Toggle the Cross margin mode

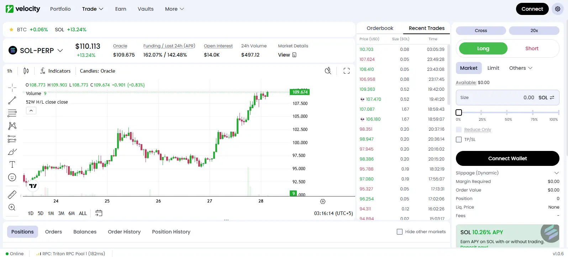tap(481, 31)
